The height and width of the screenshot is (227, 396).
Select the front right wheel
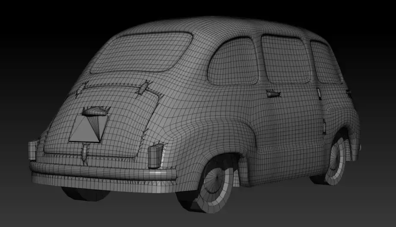(336, 161)
